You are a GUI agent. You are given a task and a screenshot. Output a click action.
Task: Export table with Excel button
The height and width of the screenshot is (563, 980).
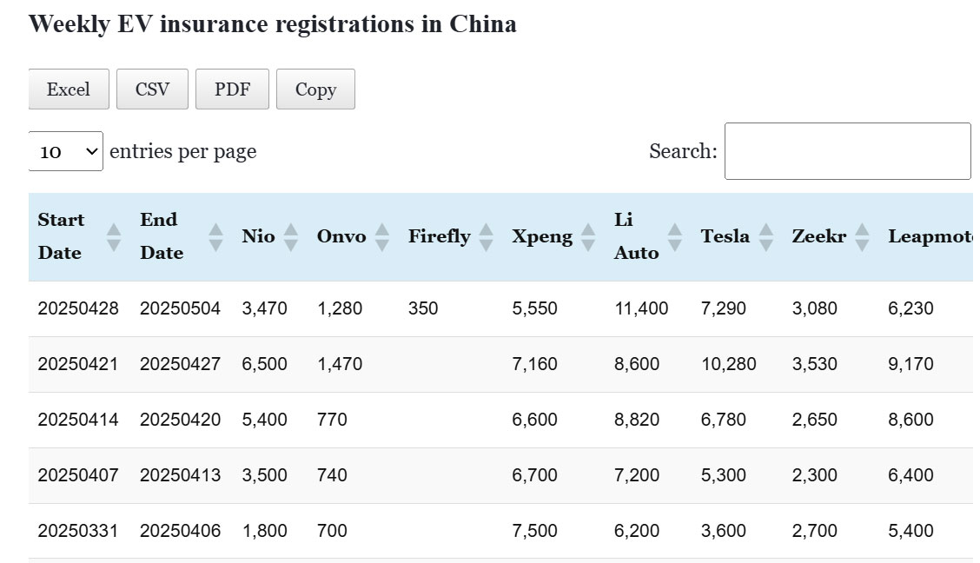pos(69,89)
